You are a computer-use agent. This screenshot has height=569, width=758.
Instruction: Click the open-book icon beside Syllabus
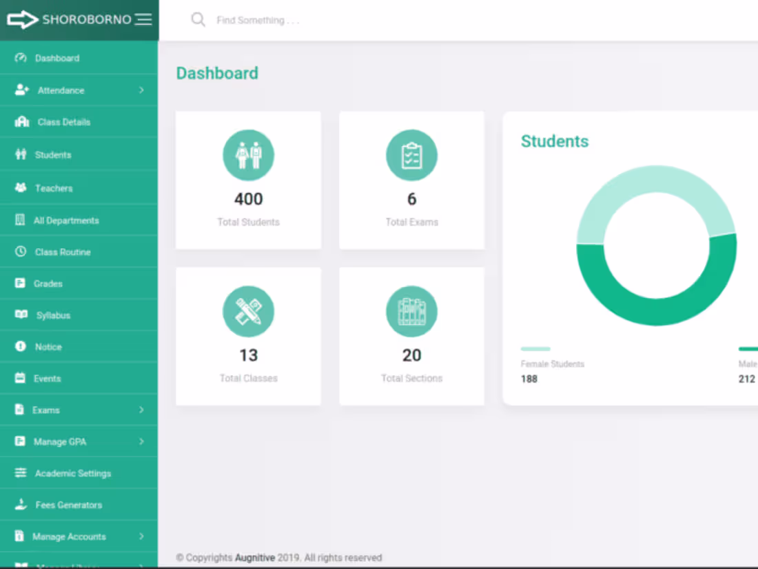coord(19,315)
